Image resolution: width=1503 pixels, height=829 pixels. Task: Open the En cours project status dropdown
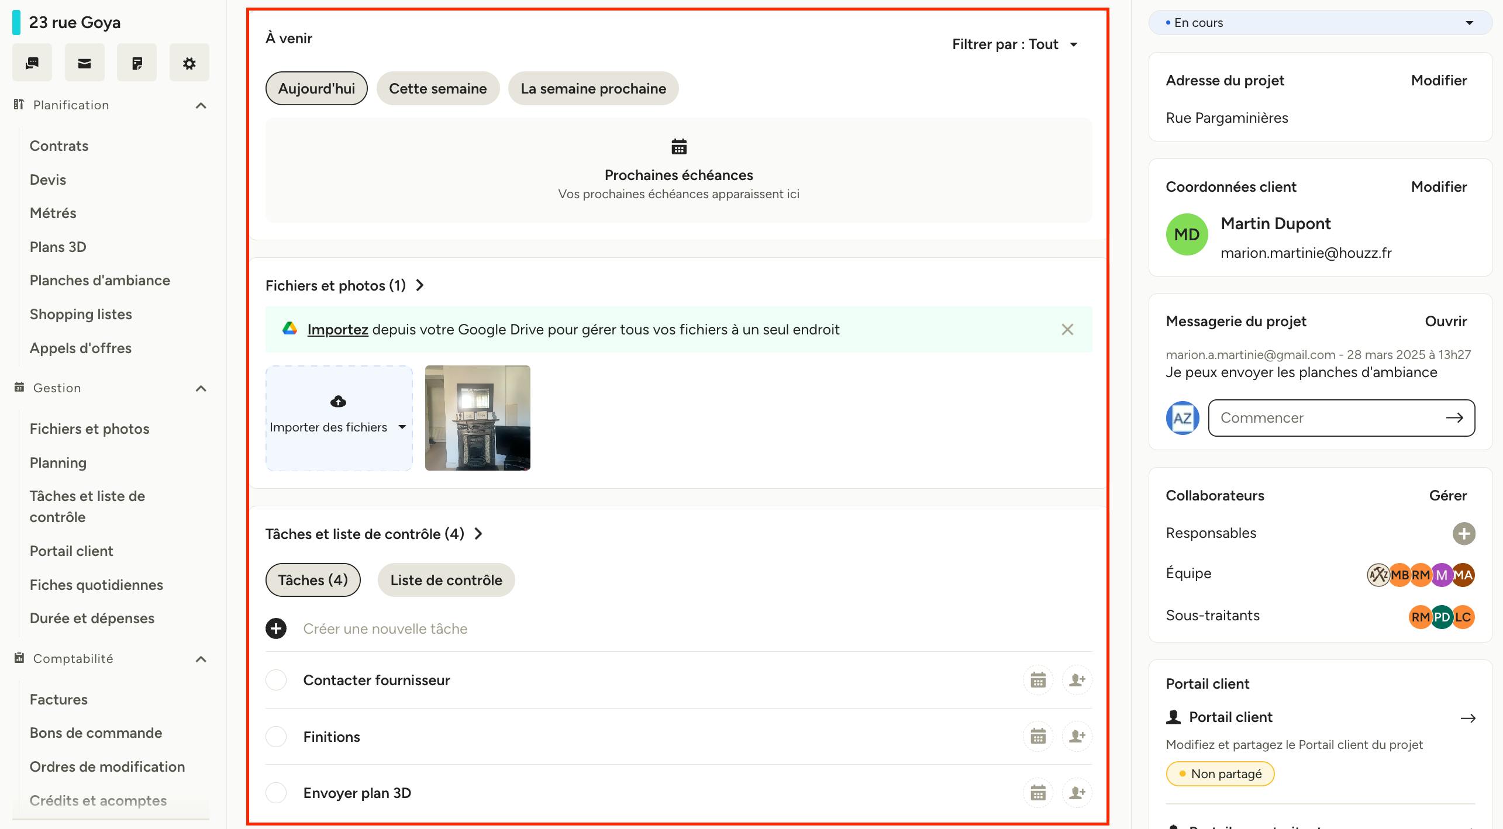1320,23
